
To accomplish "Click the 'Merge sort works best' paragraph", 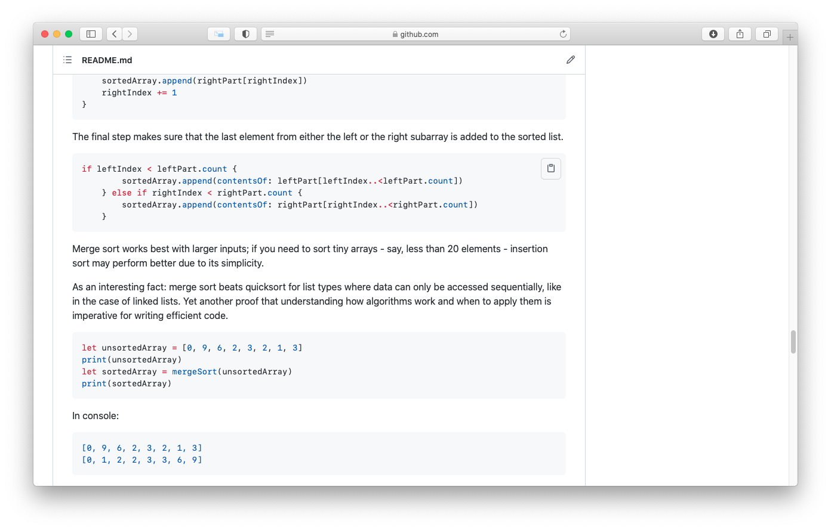I will click(x=310, y=256).
